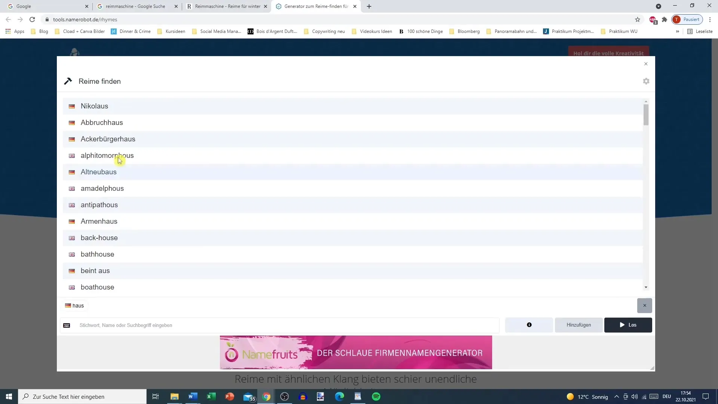Click the info icon button

click(x=529, y=325)
